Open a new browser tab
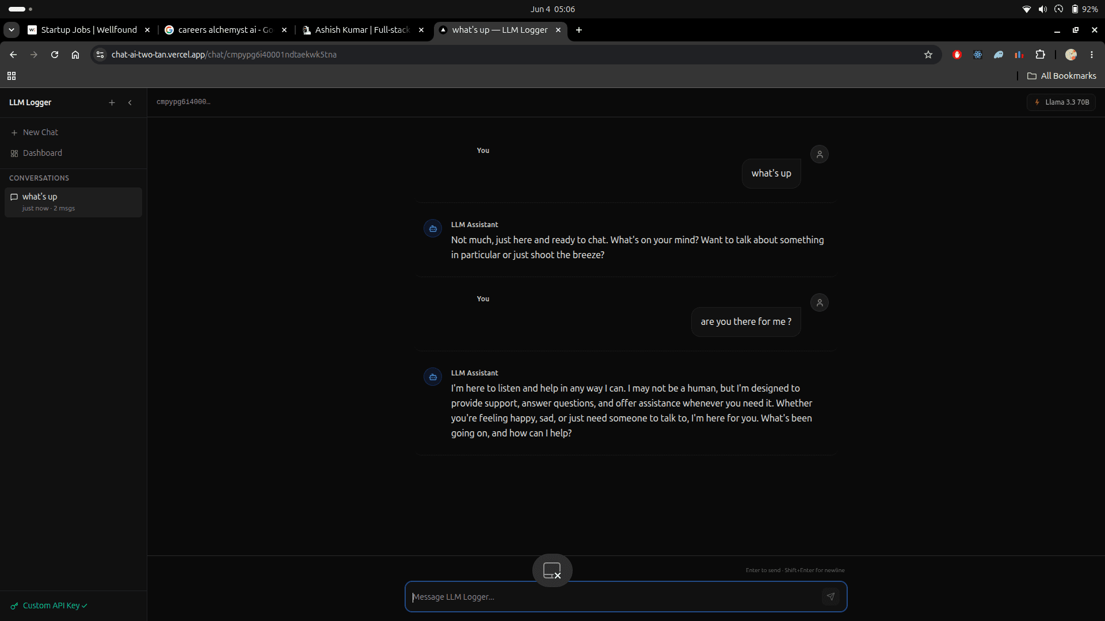This screenshot has height=621, width=1105. point(579,30)
